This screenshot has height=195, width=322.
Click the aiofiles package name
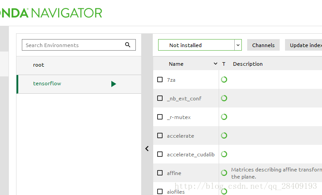pos(175,192)
